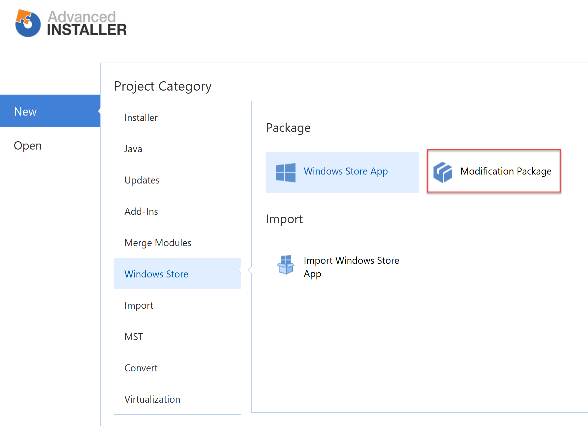Choose the Merge Modules category
The width and height of the screenshot is (588, 426).
tap(158, 242)
